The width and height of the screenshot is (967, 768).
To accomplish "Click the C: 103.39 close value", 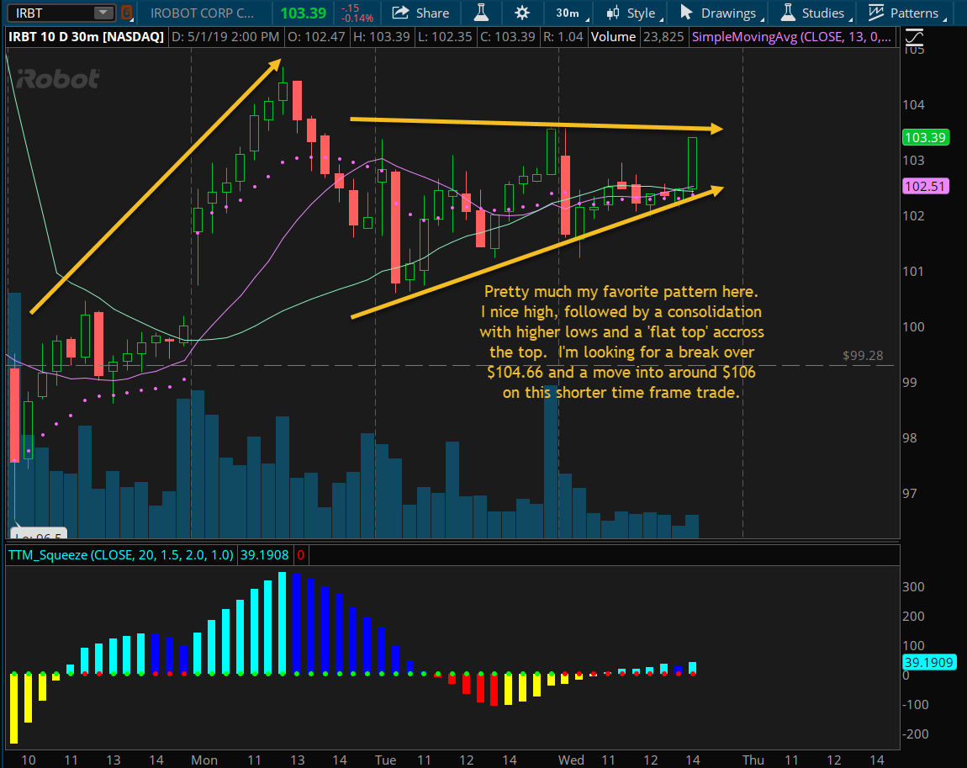I will click(508, 37).
